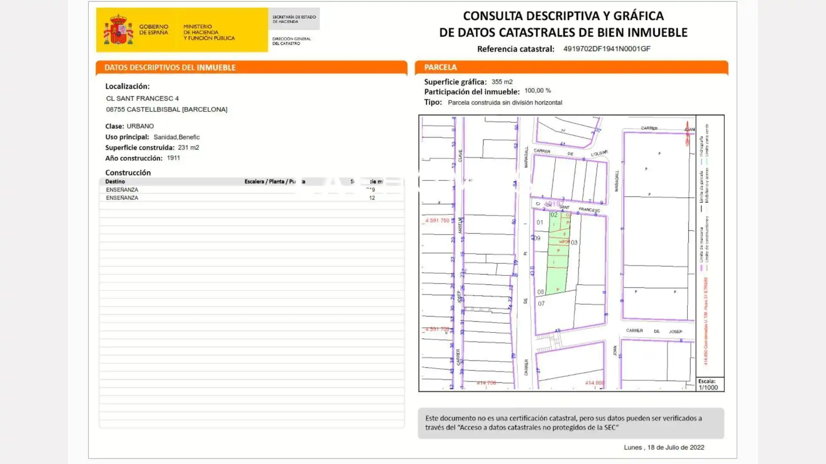
Task: Click the CARRER DE JOSEP street label
Action: click(654, 331)
